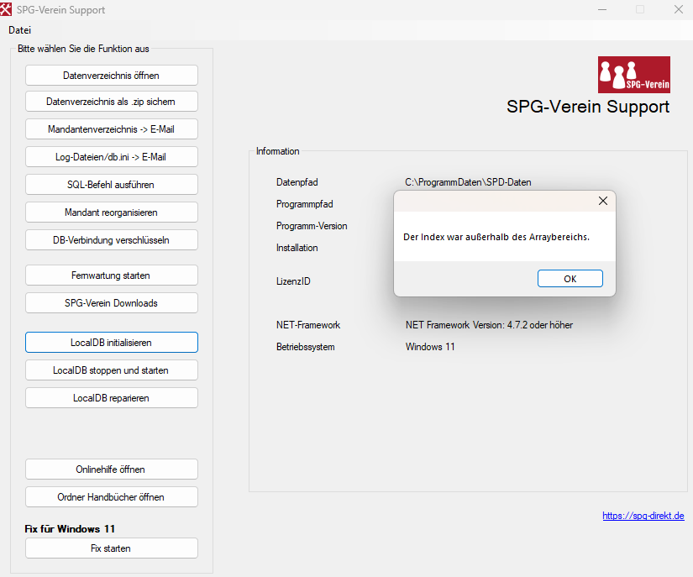The height and width of the screenshot is (577, 693).
Task: Click the Datenpfad value C:\ProgrammDaten\SPD-Daten
Action: [x=468, y=182]
